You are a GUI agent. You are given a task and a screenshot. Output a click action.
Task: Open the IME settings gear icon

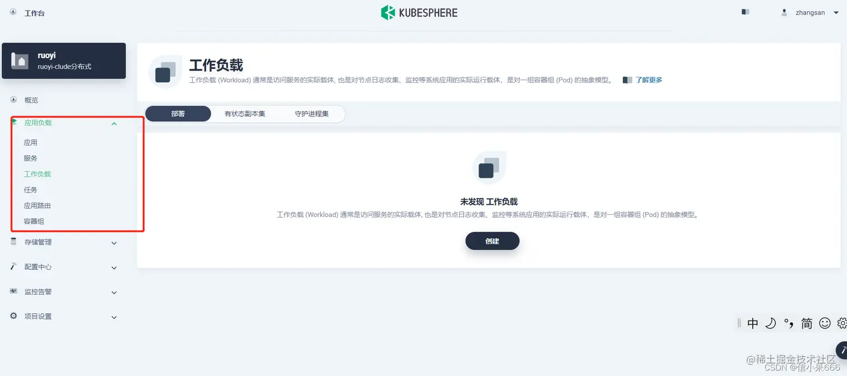[x=842, y=323]
